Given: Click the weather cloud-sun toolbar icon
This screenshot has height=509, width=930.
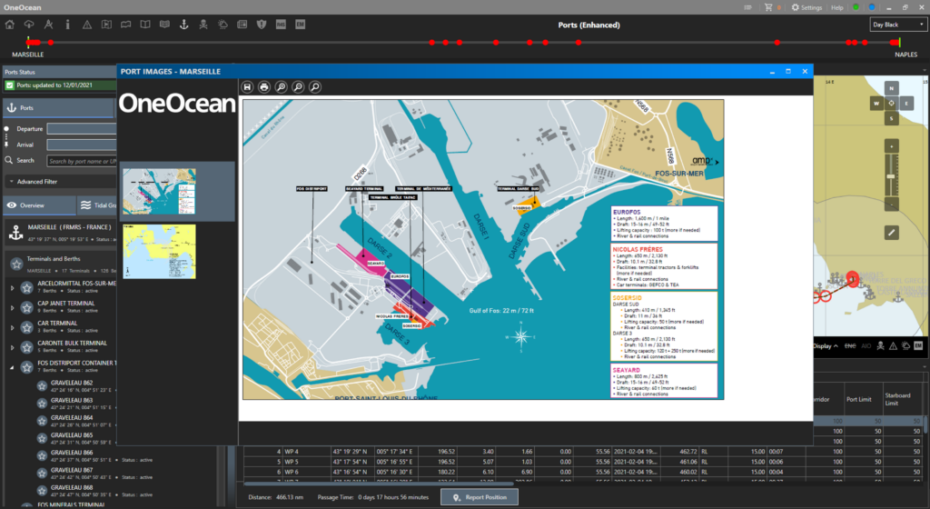Looking at the screenshot, I should pos(223,25).
